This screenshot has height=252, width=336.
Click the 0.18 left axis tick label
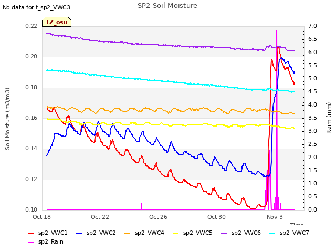pos(31,88)
